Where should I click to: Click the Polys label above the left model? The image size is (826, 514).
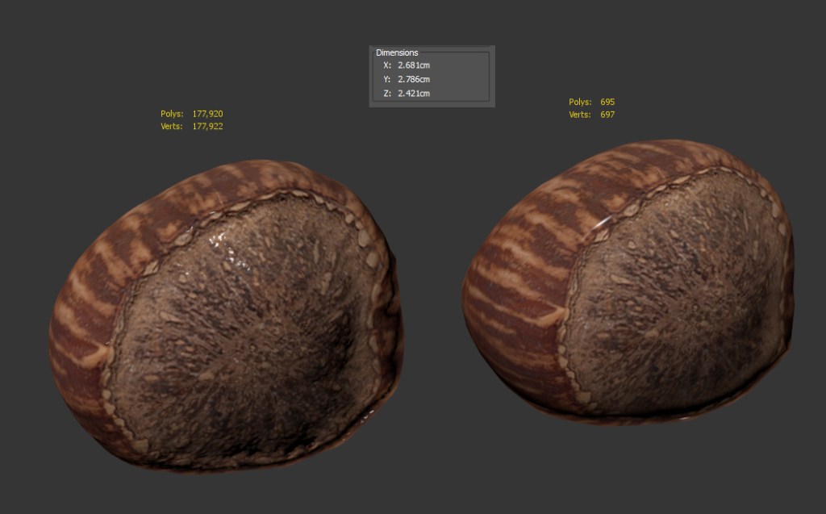[x=172, y=114]
